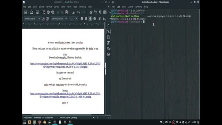Click the night light moon tray icon
222x125 pixels.
point(163,122)
